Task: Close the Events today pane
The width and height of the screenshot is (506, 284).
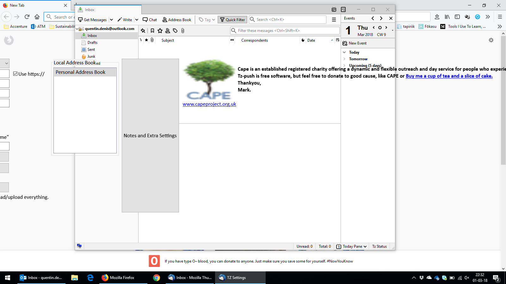Action: point(391,18)
